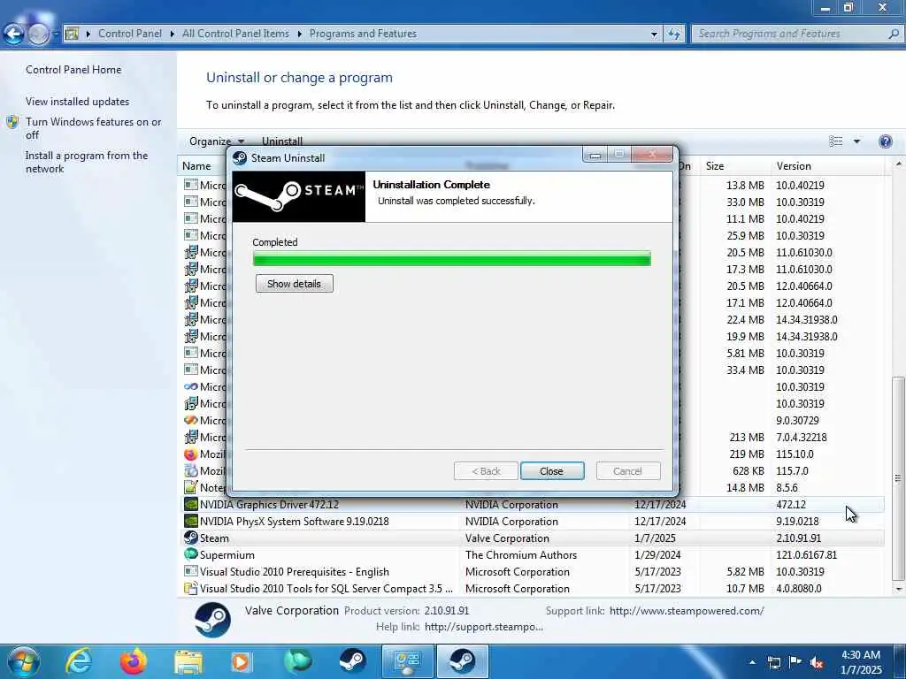The height and width of the screenshot is (679, 906).
Task: Expand arrow after All Control Panel Items
Action: pyautogui.click(x=299, y=34)
